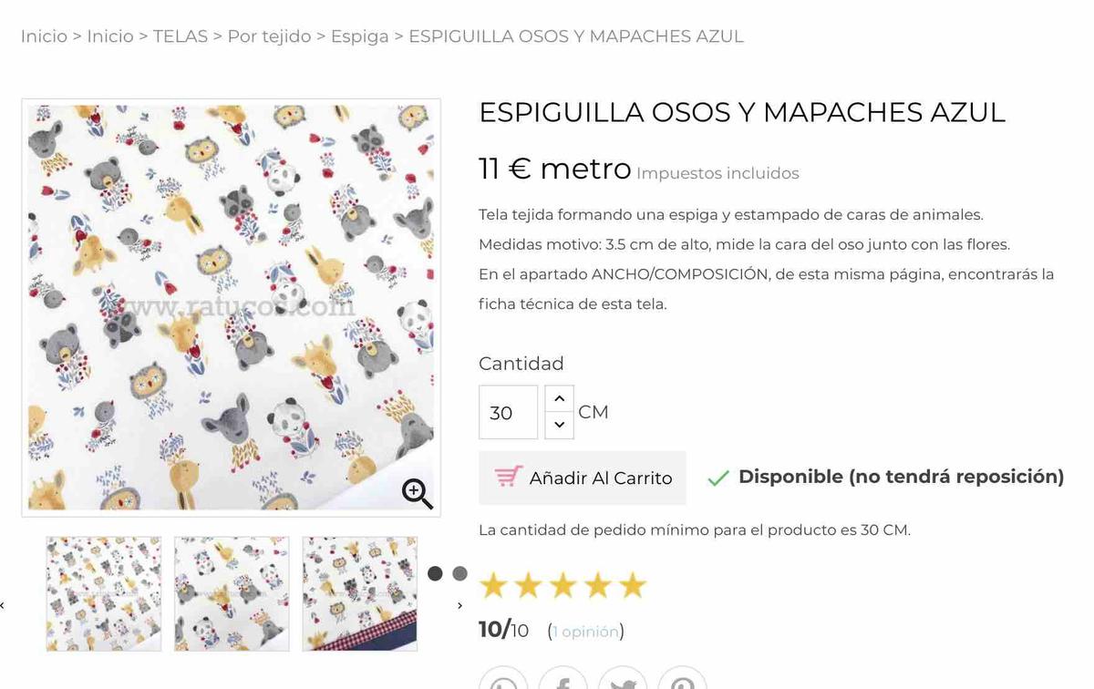This screenshot has height=689, width=1094.
Task: Select the first dark carousel dot
Action: coord(435,573)
